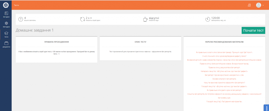The width and height of the screenshot is (269, 111).
Task: Go to Мої курси in the sidebar
Action: (x=6, y=24)
